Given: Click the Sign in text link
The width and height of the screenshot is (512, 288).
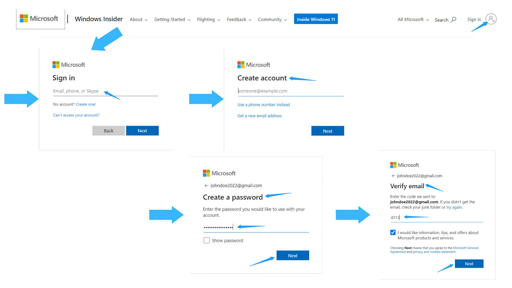Looking at the screenshot, I should (x=474, y=19).
